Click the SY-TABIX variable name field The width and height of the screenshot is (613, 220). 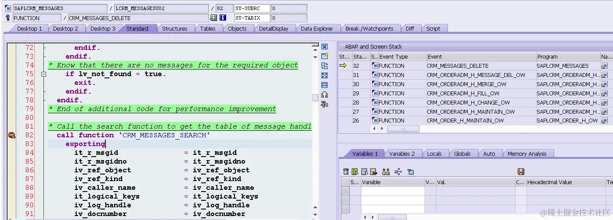[252, 18]
